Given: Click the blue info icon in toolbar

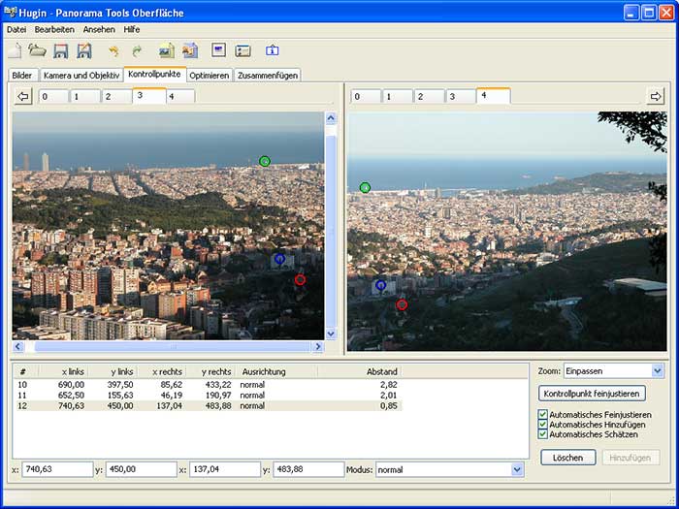Looking at the screenshot, I should point(272,50).
